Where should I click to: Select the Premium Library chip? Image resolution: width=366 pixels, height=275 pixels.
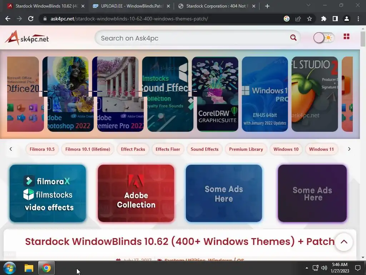[x=246, y=149]
